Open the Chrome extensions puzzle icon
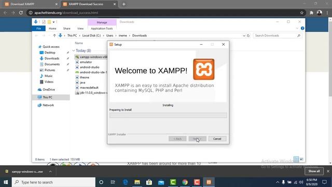The width and height of the screenshot is (332, 187). (311, 12)
